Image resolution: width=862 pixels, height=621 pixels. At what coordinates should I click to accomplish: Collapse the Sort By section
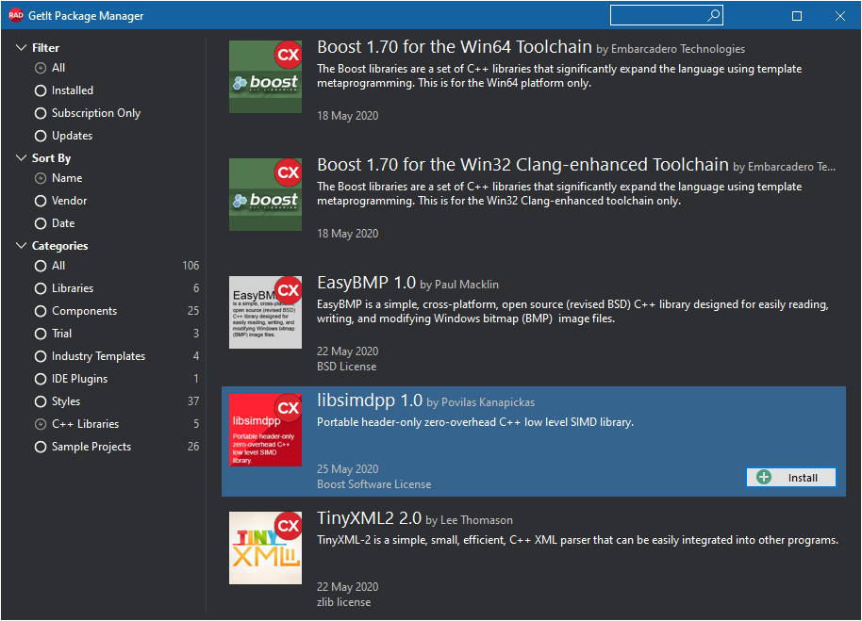(x=21, y=158)
